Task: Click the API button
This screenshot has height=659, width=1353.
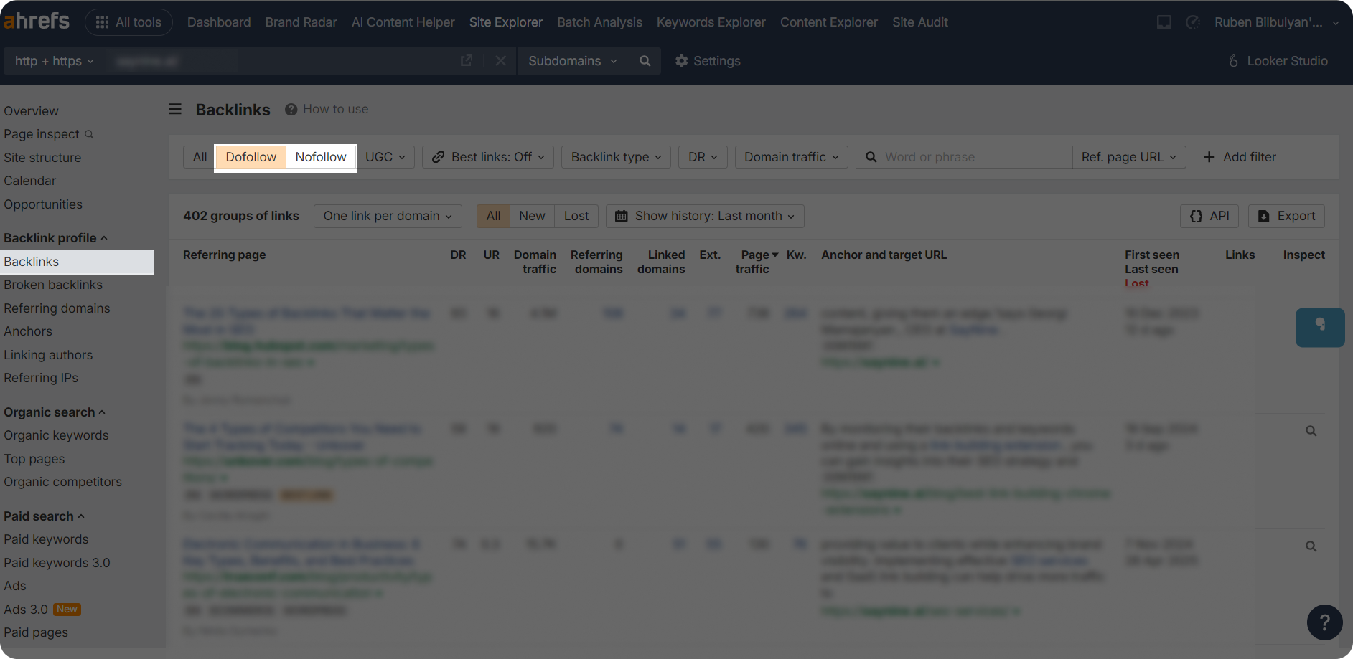Action: (1209, 216)
